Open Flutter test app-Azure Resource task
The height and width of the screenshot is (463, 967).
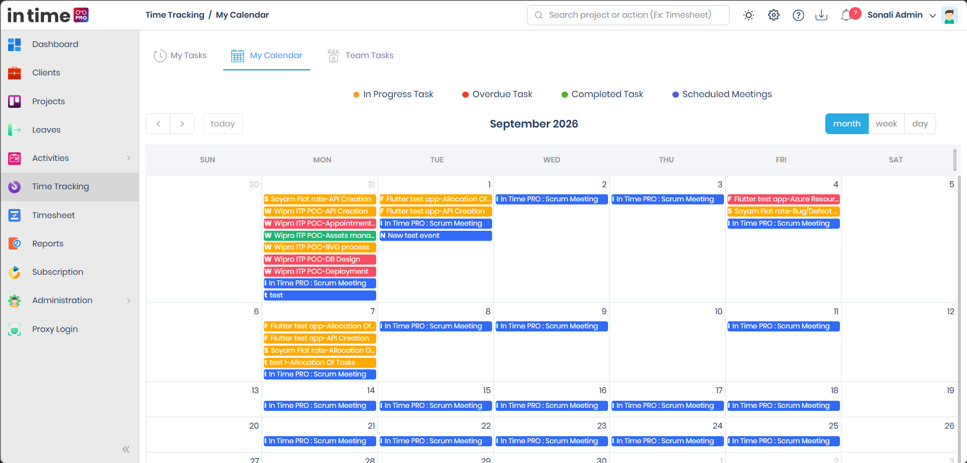[784, 199]
